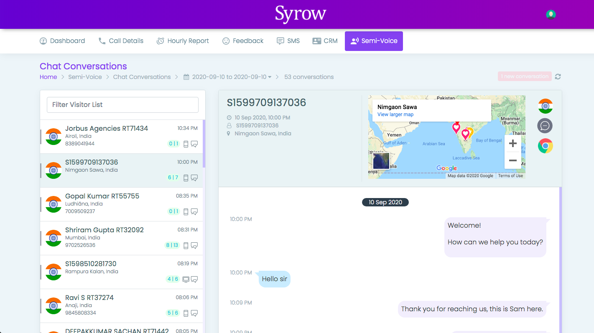The height and width of the screenshot is (333, 594).
Task: Click the Chrome browser icon beside the map
Action: tap(545, 146)
